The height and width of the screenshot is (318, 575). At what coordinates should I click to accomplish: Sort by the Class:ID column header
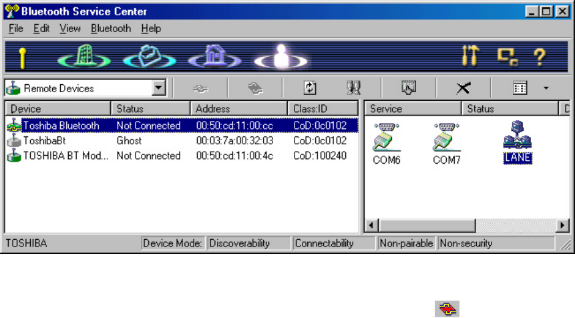[x=323, y=109]
